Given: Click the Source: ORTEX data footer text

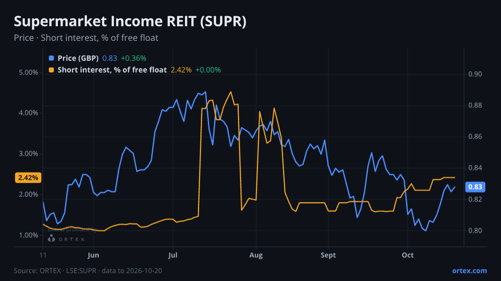Looking at the screenshot, I should (x=88, y=271).
